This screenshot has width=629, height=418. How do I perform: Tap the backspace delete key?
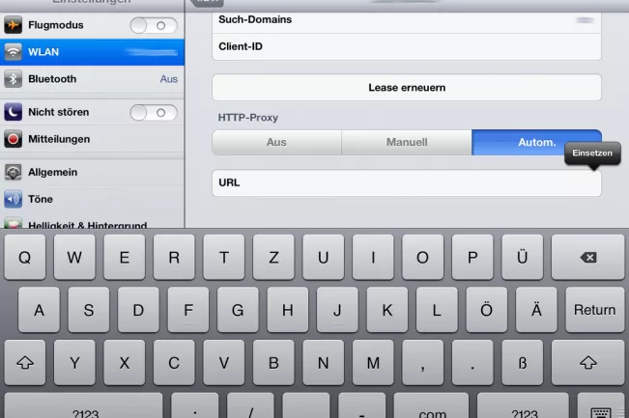587,258
